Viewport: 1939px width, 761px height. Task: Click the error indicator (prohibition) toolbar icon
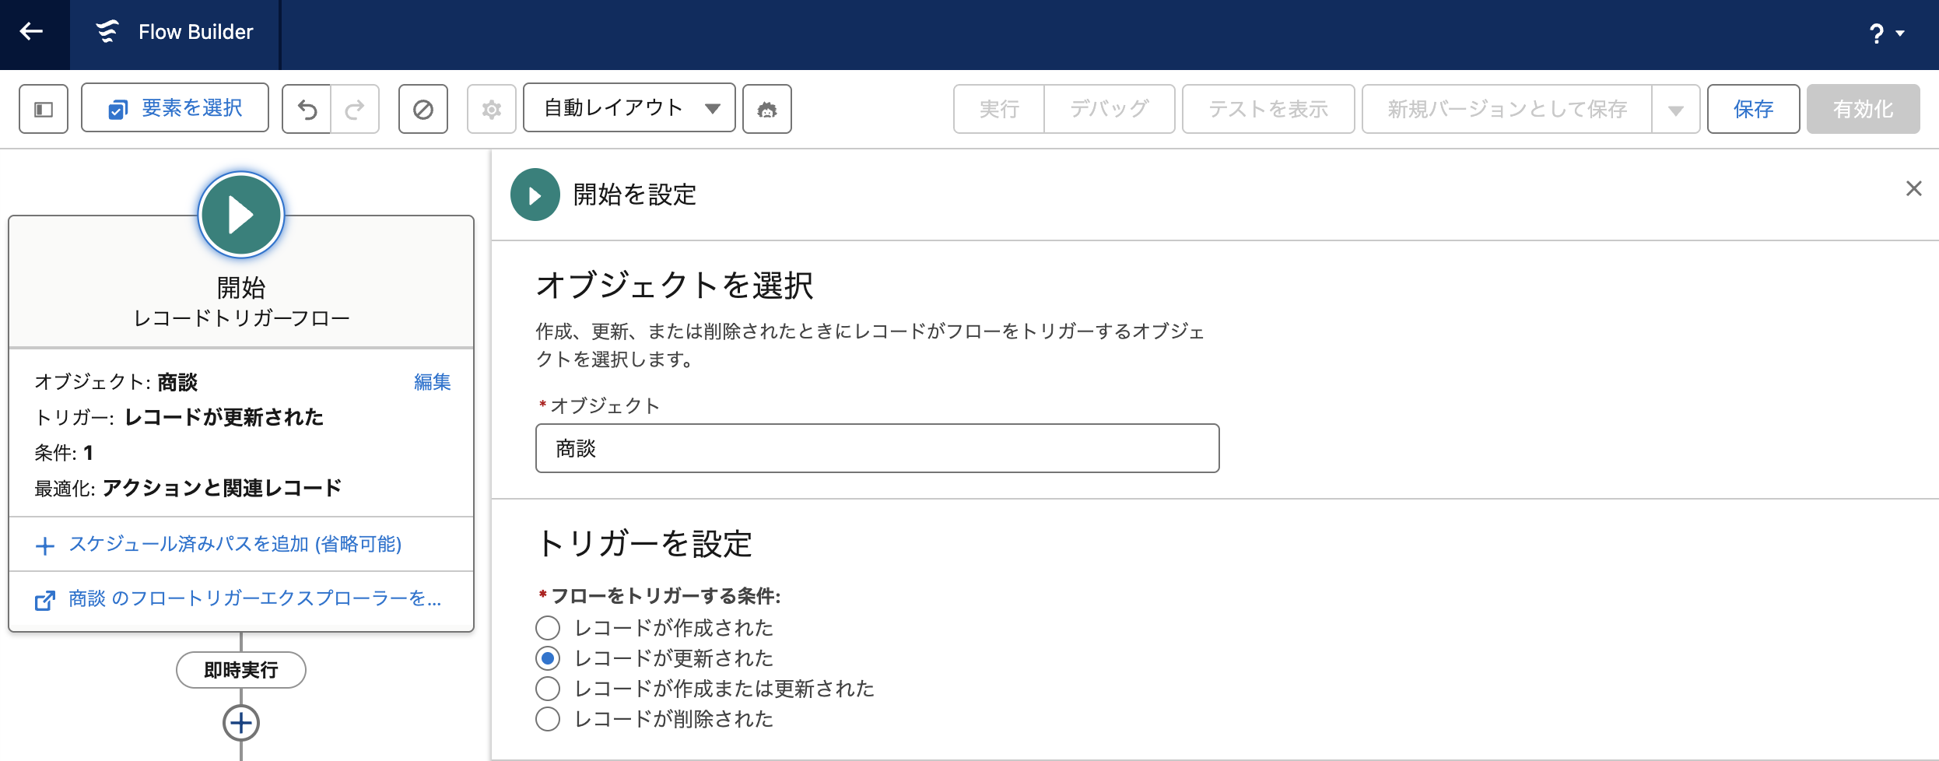(423, 109)
